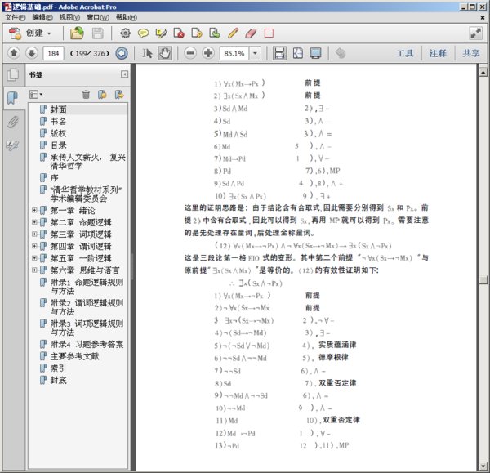This screenshot has width=490, height=473.
Task: Click the previous view round button
Action: pyautogui.click(x=122, y=53)
